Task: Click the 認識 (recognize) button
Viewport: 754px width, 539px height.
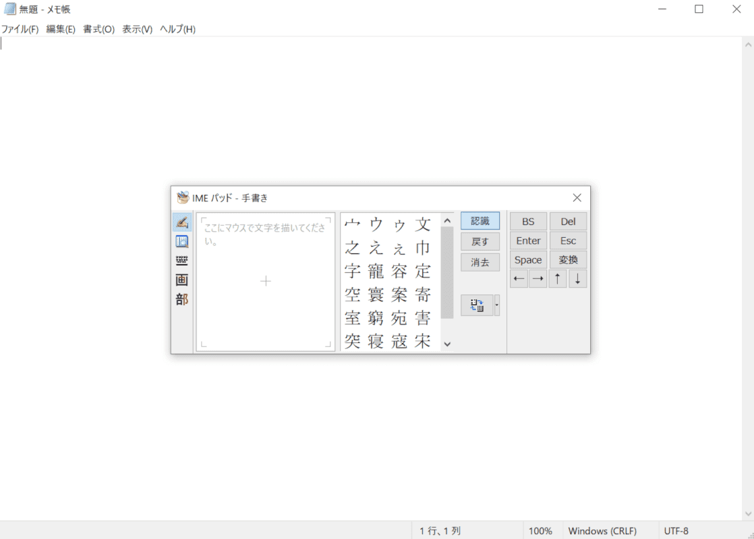Action: 480,221
